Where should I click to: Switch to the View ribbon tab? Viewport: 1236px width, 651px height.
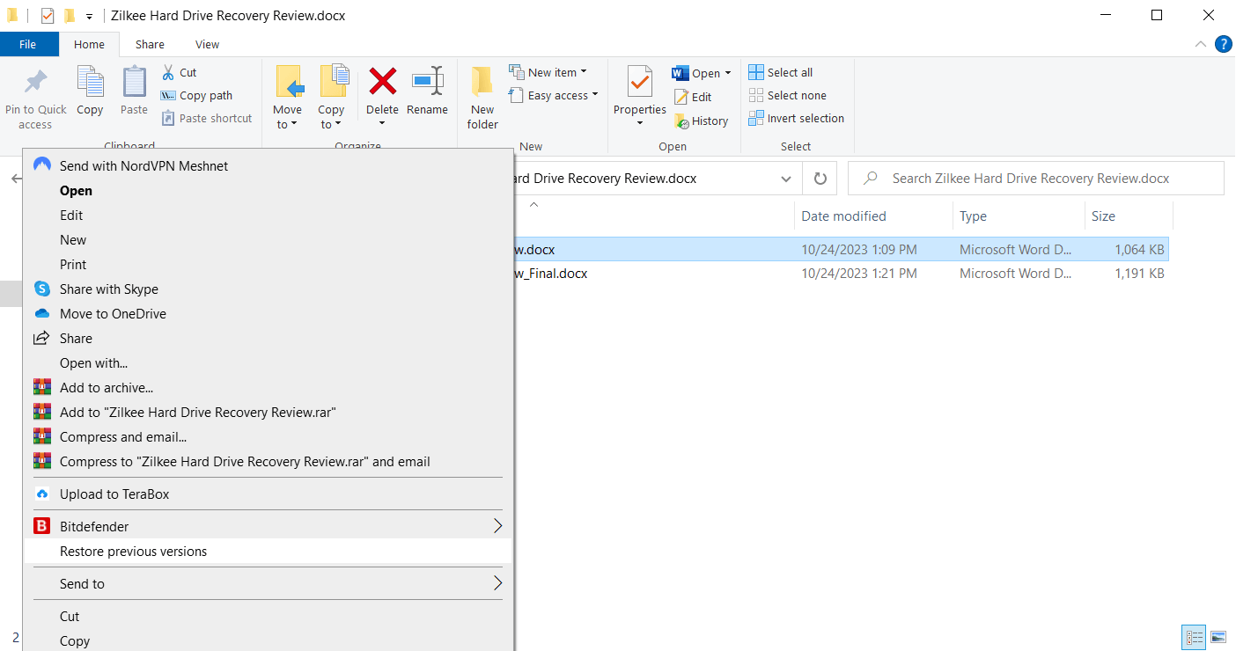point(207,44)
